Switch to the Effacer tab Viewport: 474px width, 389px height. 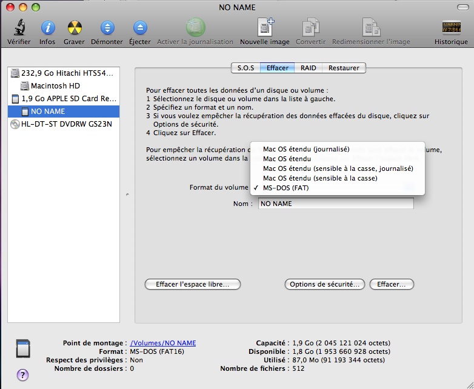pos(277,68)
